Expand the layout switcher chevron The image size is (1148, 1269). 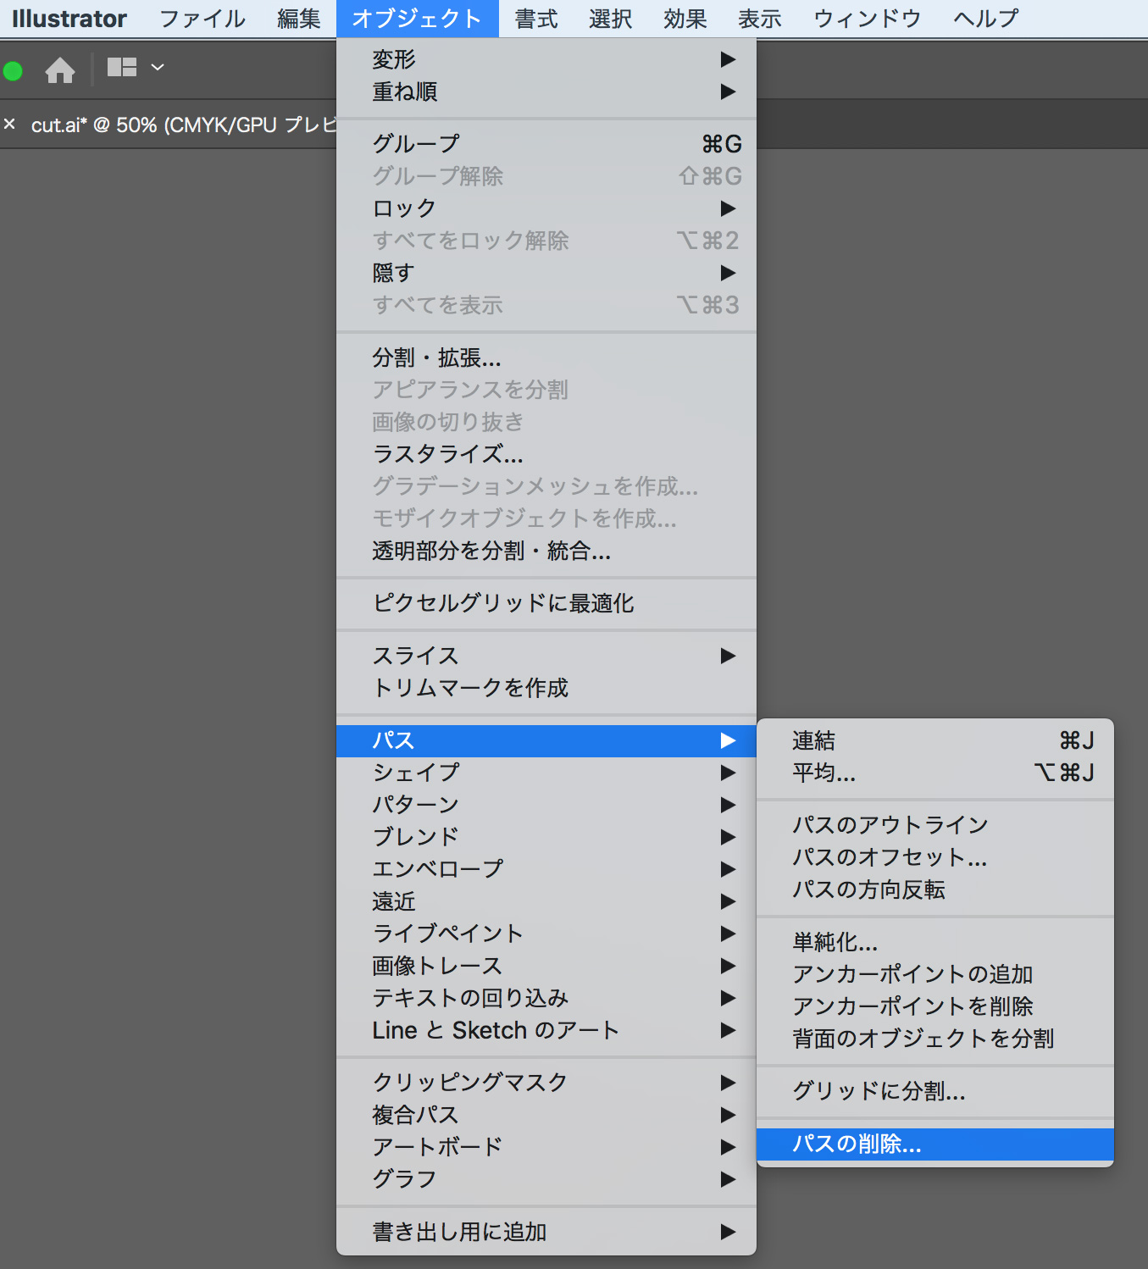click(x=158, y=67)
